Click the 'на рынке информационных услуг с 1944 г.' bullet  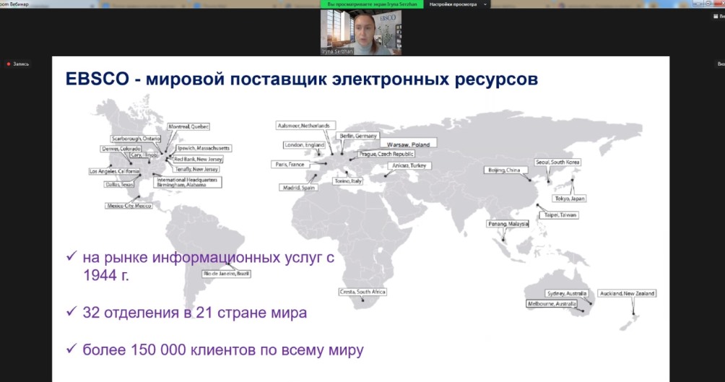coord(209,266)
